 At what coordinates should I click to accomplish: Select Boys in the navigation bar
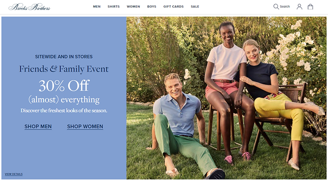coord(152,7)
